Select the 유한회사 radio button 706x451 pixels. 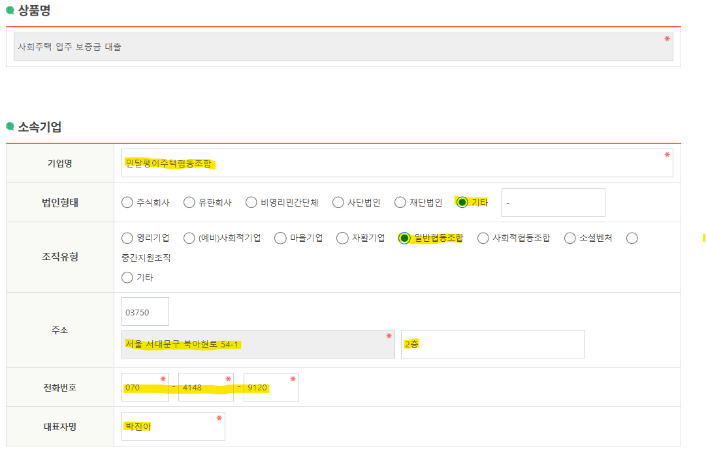189,203
